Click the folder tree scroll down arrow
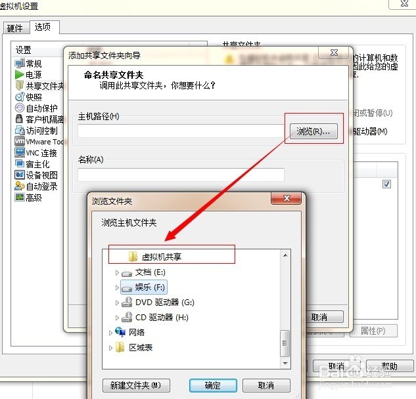The width and height of the screenshot is (416, 399). 285,363
